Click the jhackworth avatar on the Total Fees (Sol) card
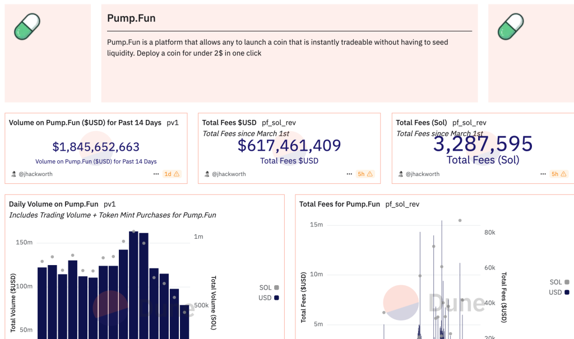574x339 pixels. click(x=400, y=174)
